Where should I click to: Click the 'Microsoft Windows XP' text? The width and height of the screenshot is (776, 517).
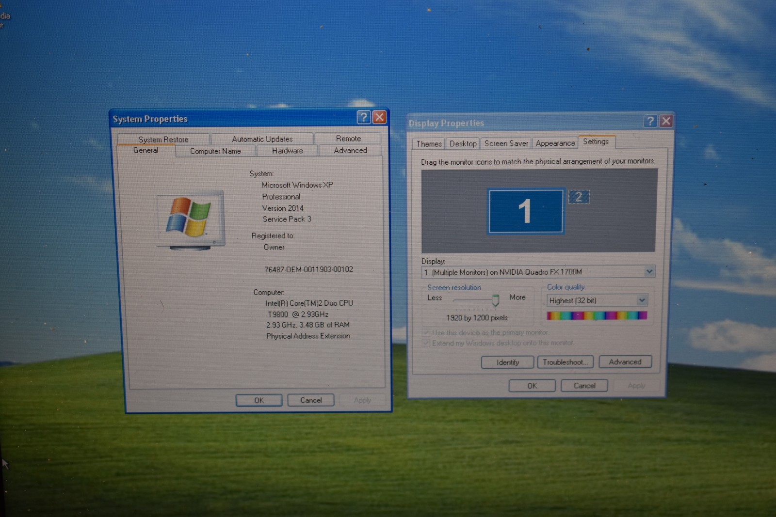click(297, 185)
